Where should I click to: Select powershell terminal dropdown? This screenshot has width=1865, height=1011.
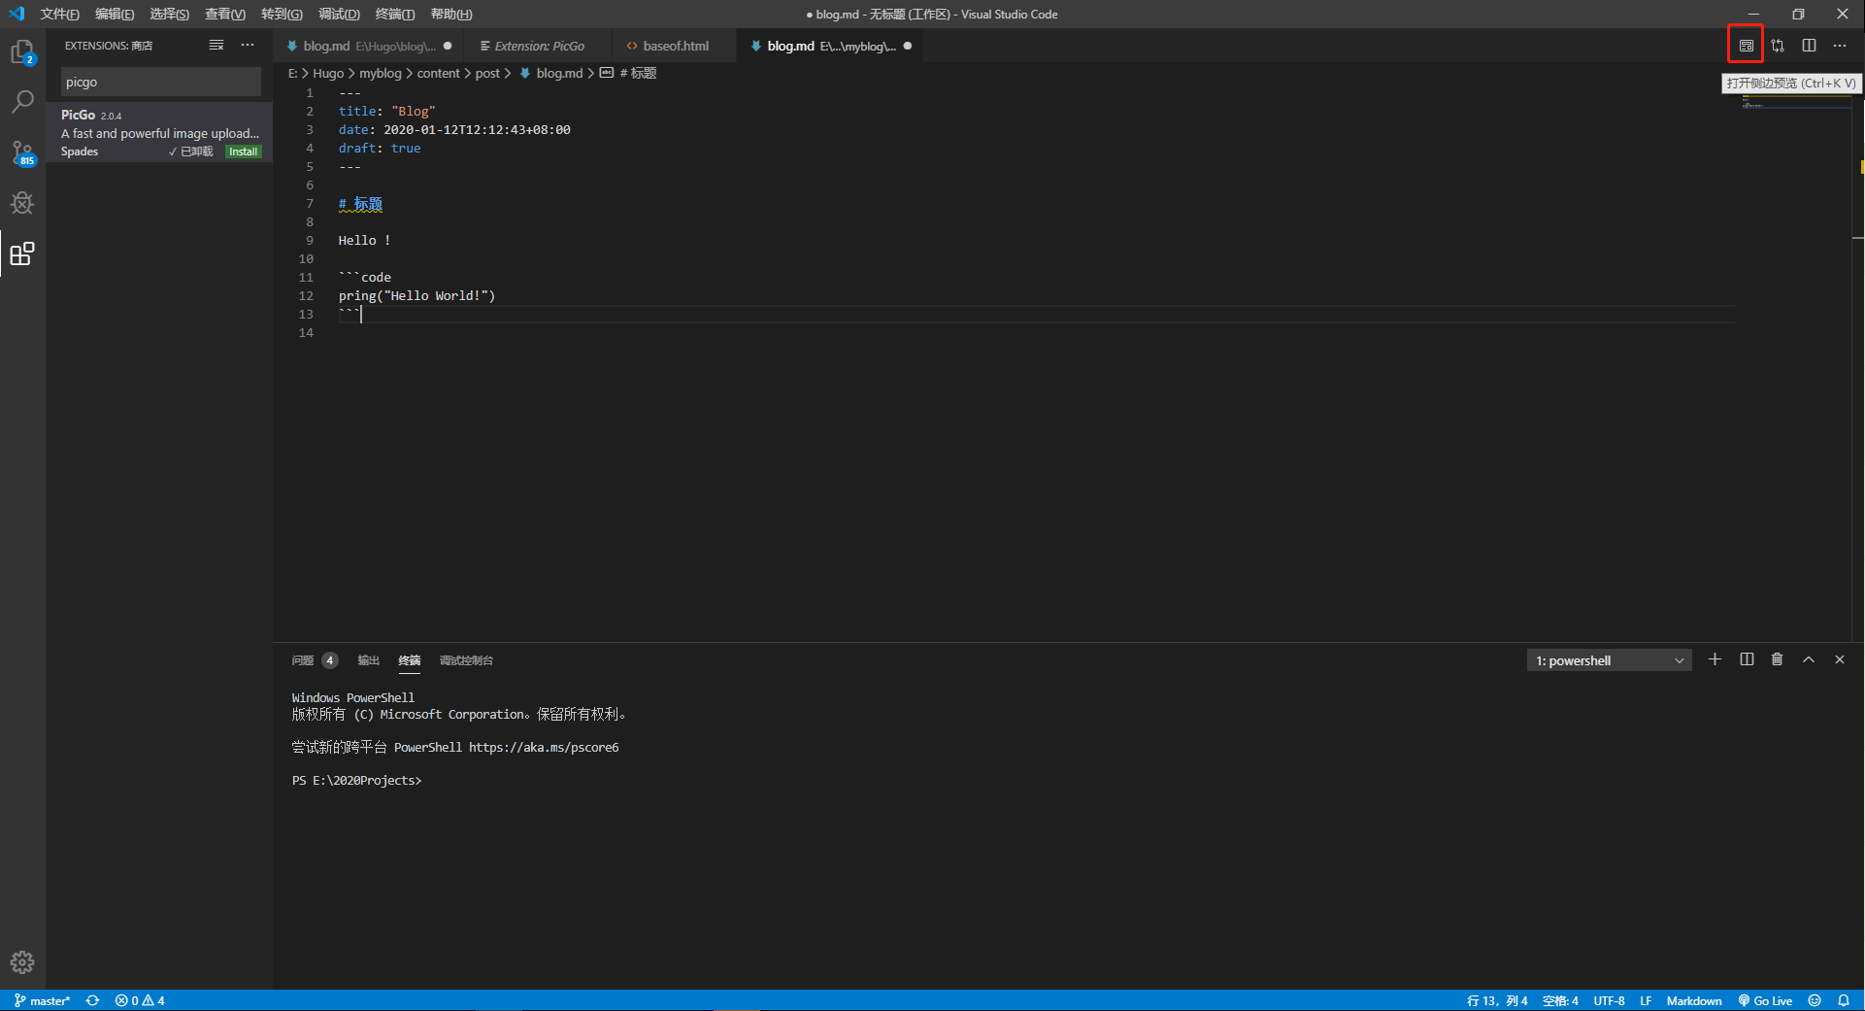[x=1609, y=660]
